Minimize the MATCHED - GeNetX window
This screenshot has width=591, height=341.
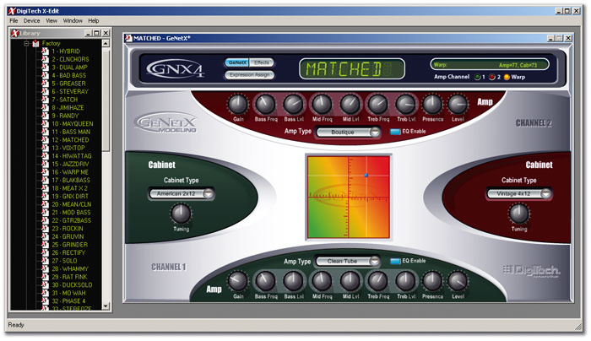[550, 38]
